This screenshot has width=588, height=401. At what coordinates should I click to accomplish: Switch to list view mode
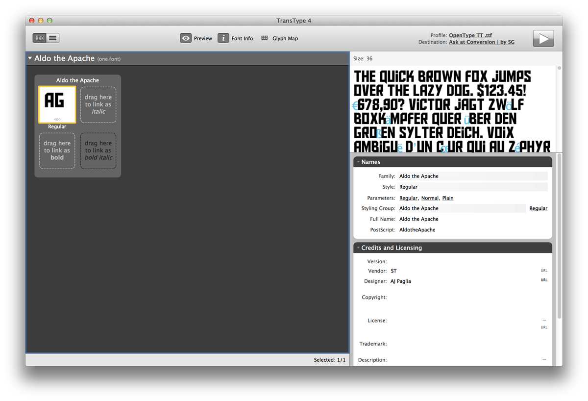53,38
